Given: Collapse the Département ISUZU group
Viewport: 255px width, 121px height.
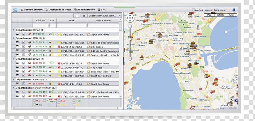Looking at the screenshot, I should [14, 59].
